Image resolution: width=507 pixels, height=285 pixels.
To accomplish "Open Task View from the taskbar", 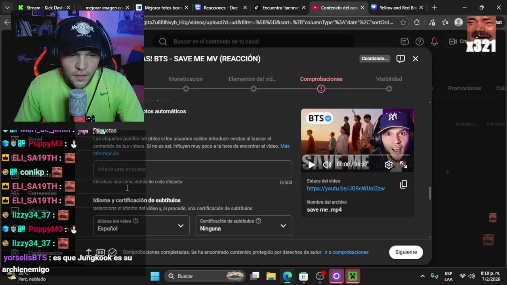I will click(255, 276).
